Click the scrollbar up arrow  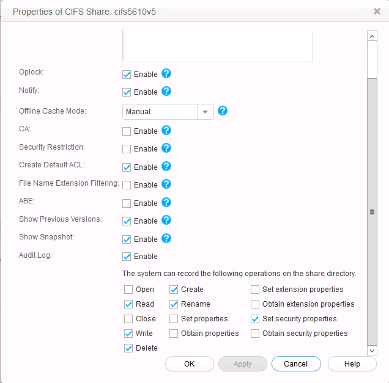372,37
